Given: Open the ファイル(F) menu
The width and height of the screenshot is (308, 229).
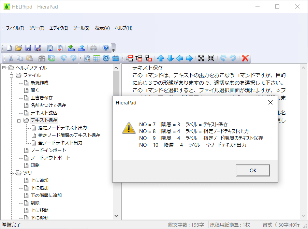Looking at the screenshot, I should [15, 28].
